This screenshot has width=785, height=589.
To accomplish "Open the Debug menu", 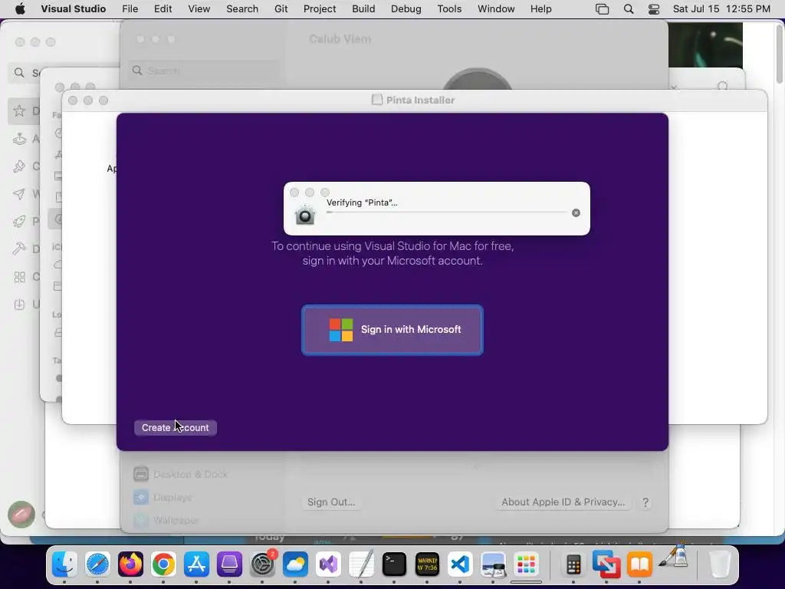I will (406, 9).
